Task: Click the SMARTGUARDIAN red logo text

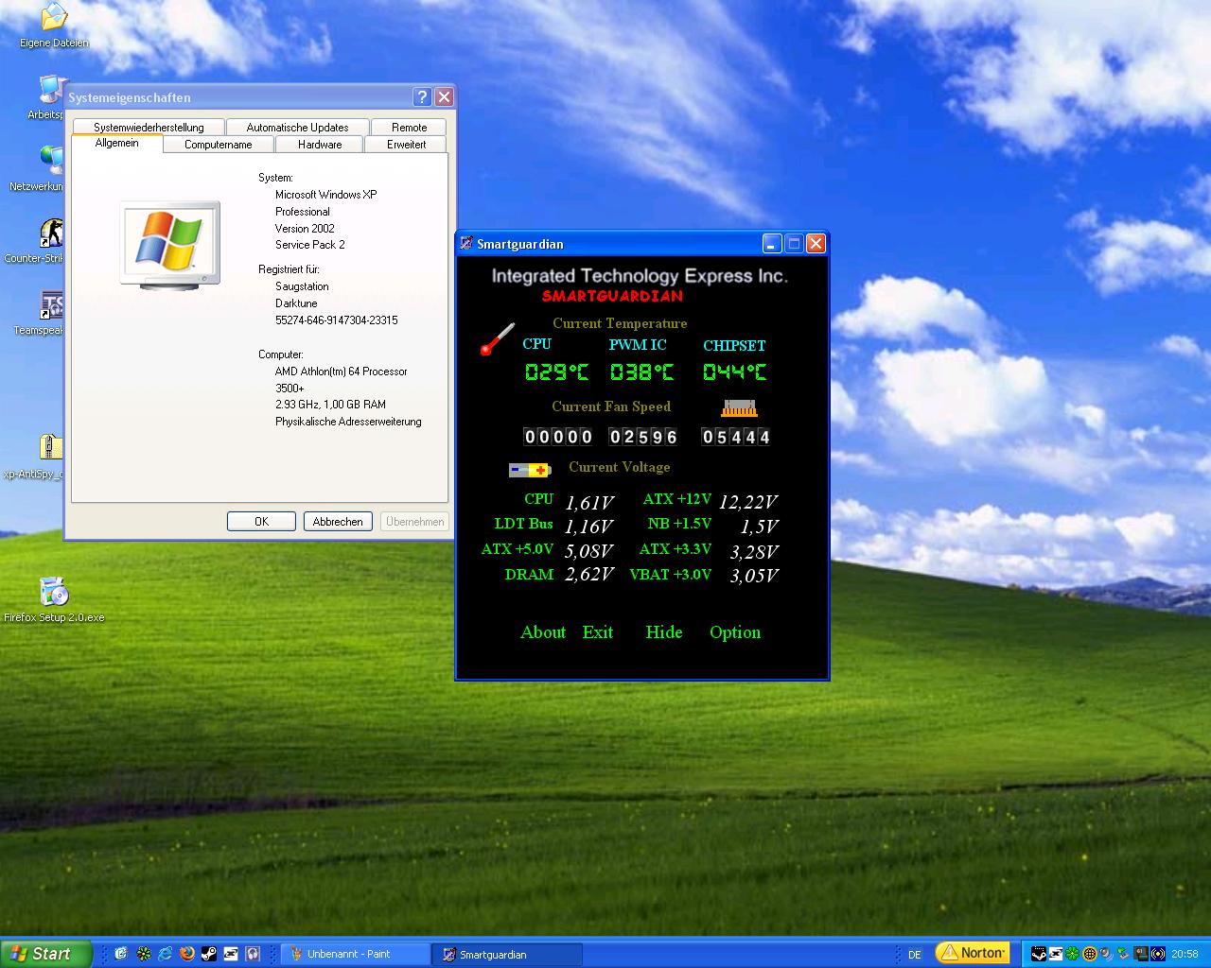Action: tap(612, 296)
